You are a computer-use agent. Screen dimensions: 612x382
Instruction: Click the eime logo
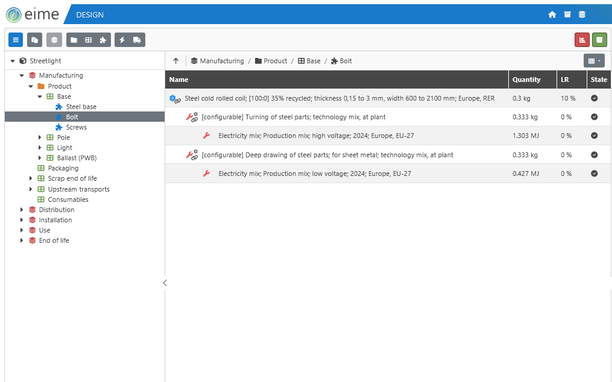(x=33, y=15)
